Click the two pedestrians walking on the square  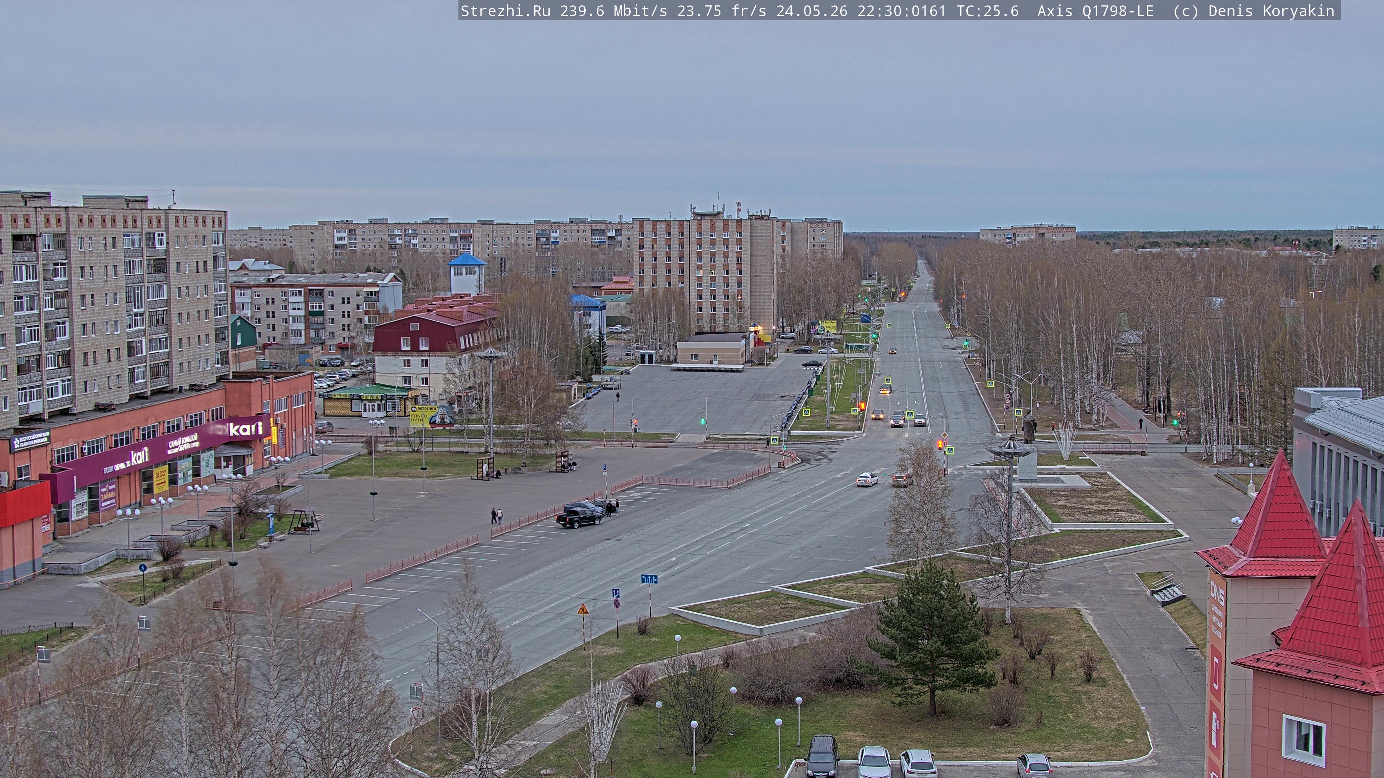pos(496,515)
